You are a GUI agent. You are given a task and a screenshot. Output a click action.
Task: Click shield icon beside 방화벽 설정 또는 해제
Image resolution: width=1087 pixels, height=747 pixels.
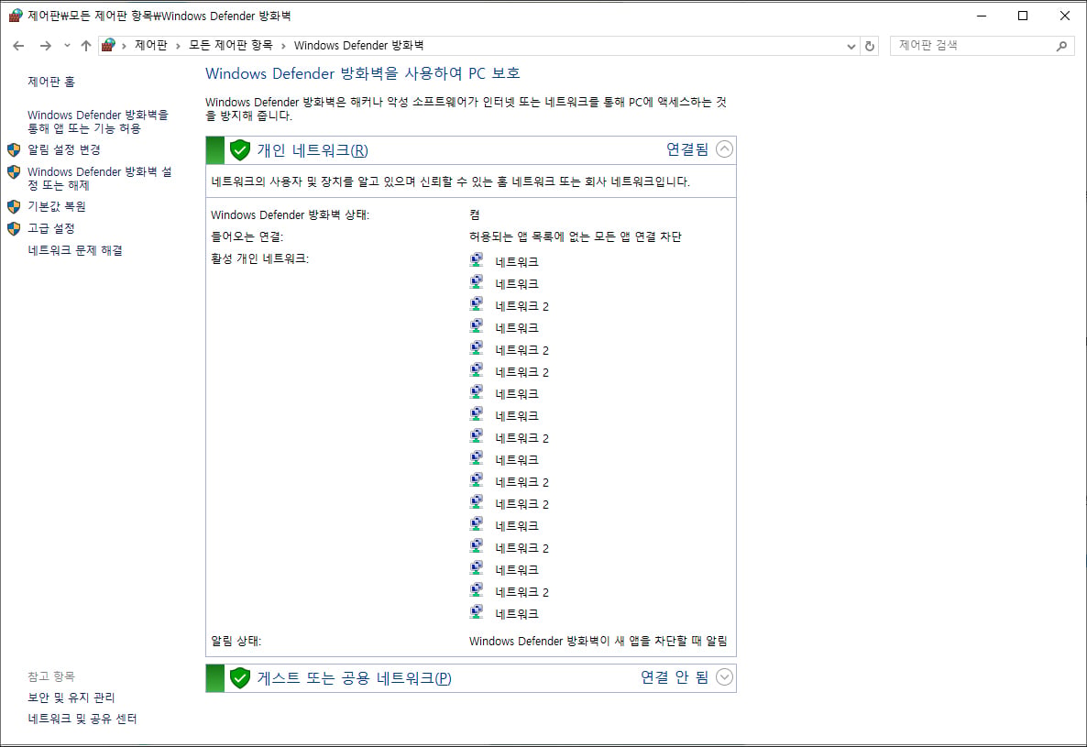(x=14, y=171)
